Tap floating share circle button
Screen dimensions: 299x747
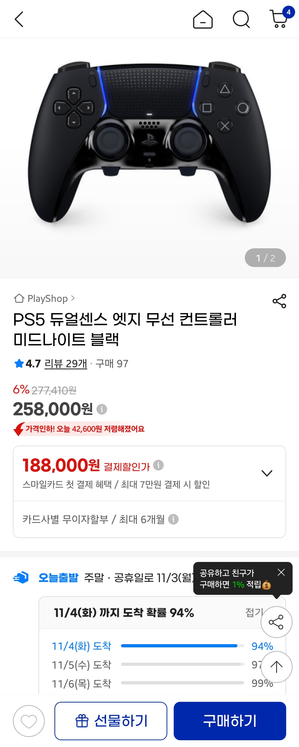[276, 622]
